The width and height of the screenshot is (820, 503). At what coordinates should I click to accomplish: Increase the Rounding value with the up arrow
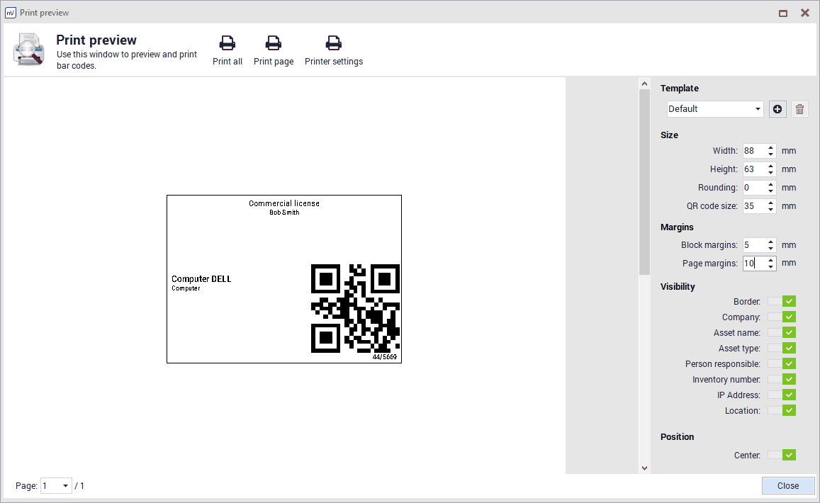click(771, 184)
